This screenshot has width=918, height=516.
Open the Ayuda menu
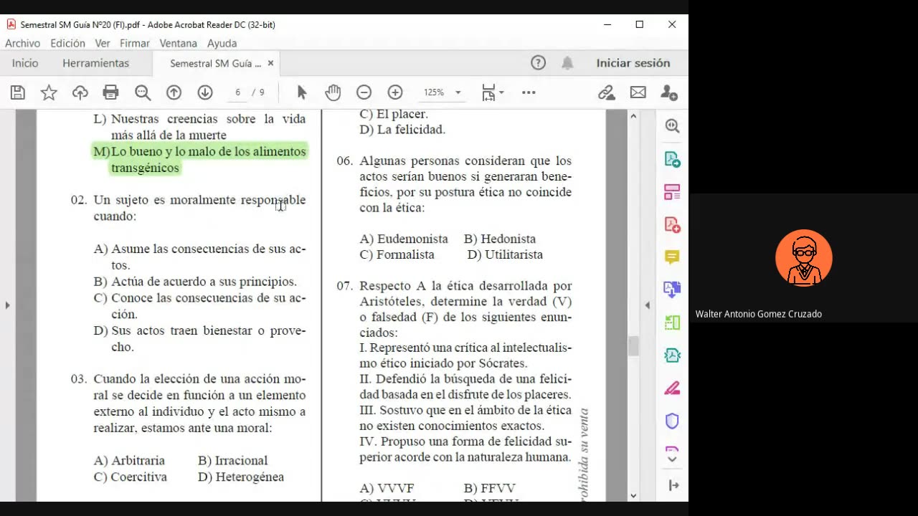(222, 43)
